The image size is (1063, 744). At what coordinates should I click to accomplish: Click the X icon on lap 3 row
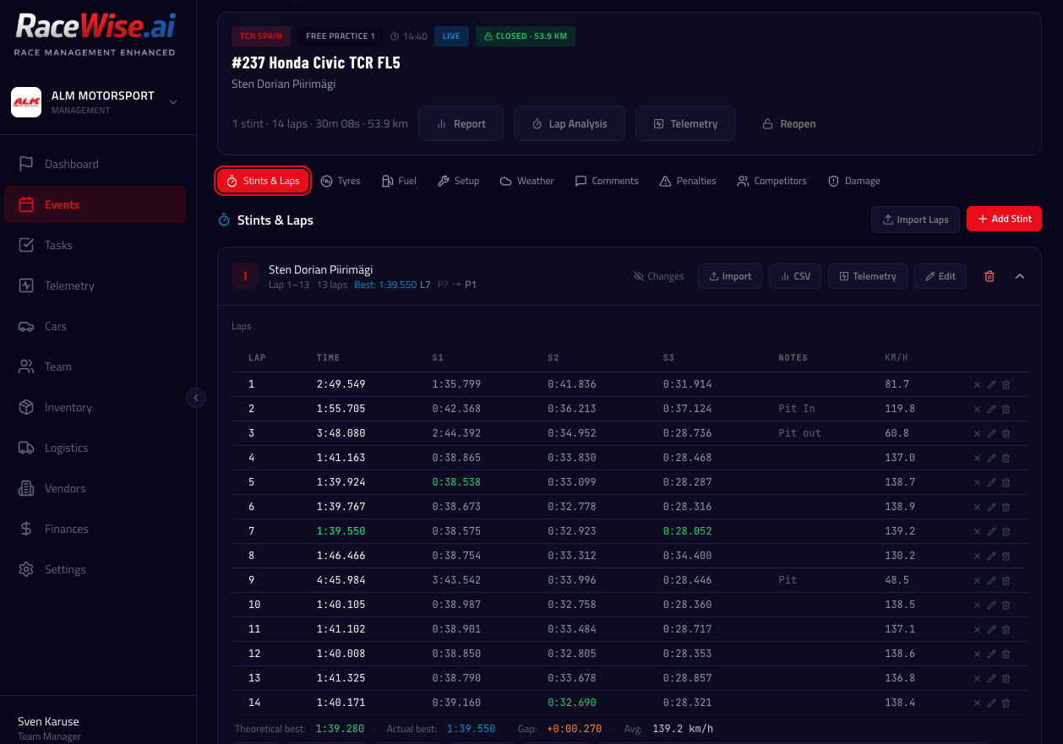[977, 434]
